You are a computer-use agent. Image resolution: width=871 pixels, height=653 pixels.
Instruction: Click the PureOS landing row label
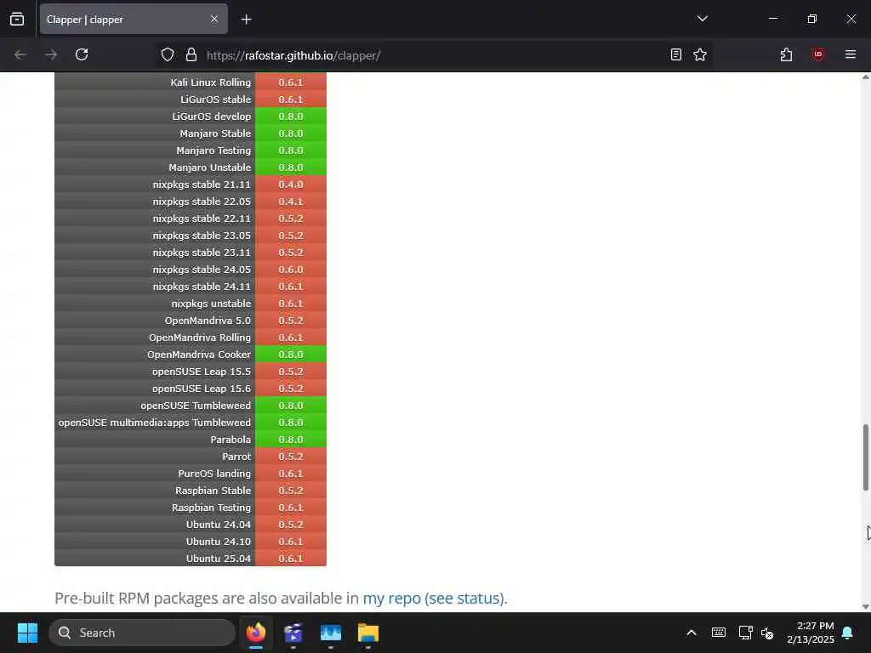point(214,474)
